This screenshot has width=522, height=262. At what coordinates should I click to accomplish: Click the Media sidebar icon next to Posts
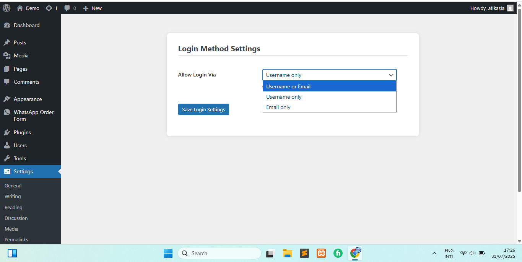(x=7, y=55)
